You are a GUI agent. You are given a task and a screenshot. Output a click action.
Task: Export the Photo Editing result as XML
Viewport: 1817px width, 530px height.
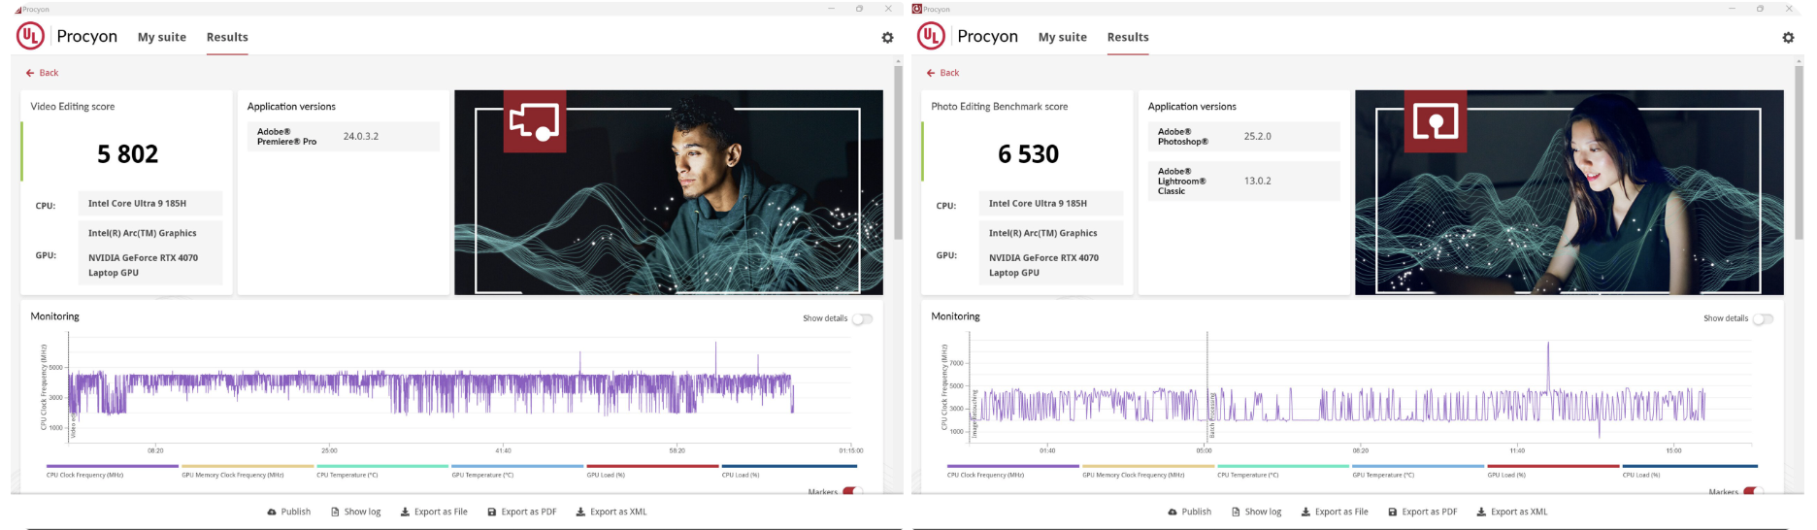click(x=1512, y=512)
